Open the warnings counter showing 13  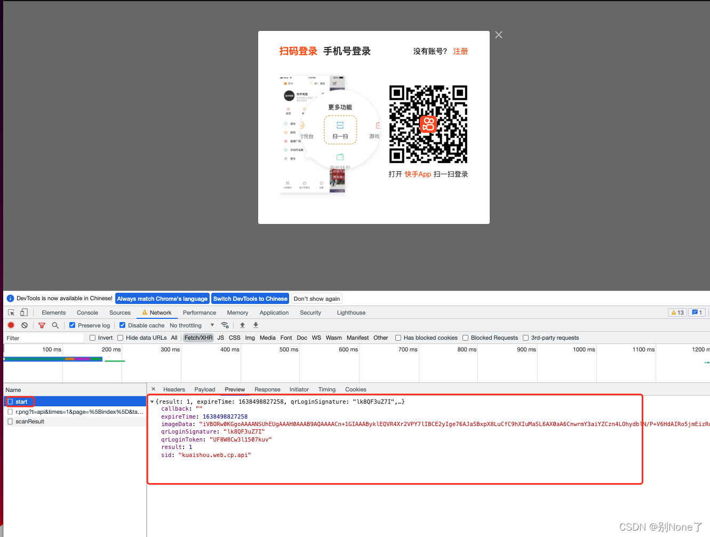(x=677, y=312)
